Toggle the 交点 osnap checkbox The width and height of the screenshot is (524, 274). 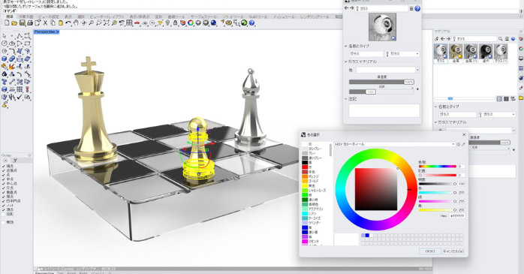tap(4, 188)
